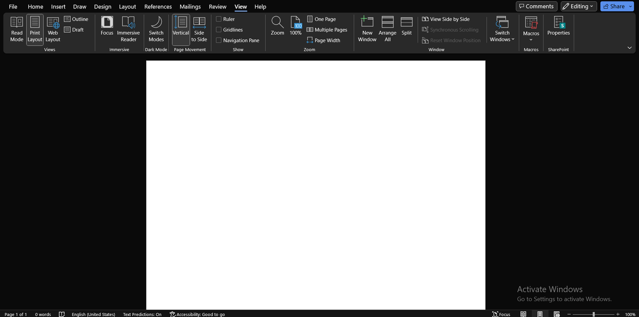Open Share dropdown arrow
This screenshot has height=317, width=639.
pos(631,6)
